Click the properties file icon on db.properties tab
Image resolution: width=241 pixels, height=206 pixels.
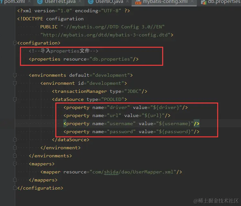pos(203,2)
